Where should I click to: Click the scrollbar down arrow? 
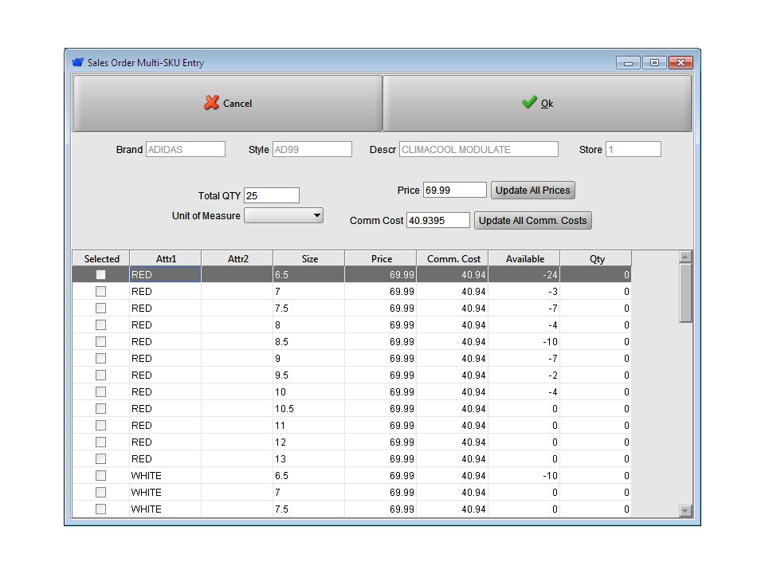[685, 510]
